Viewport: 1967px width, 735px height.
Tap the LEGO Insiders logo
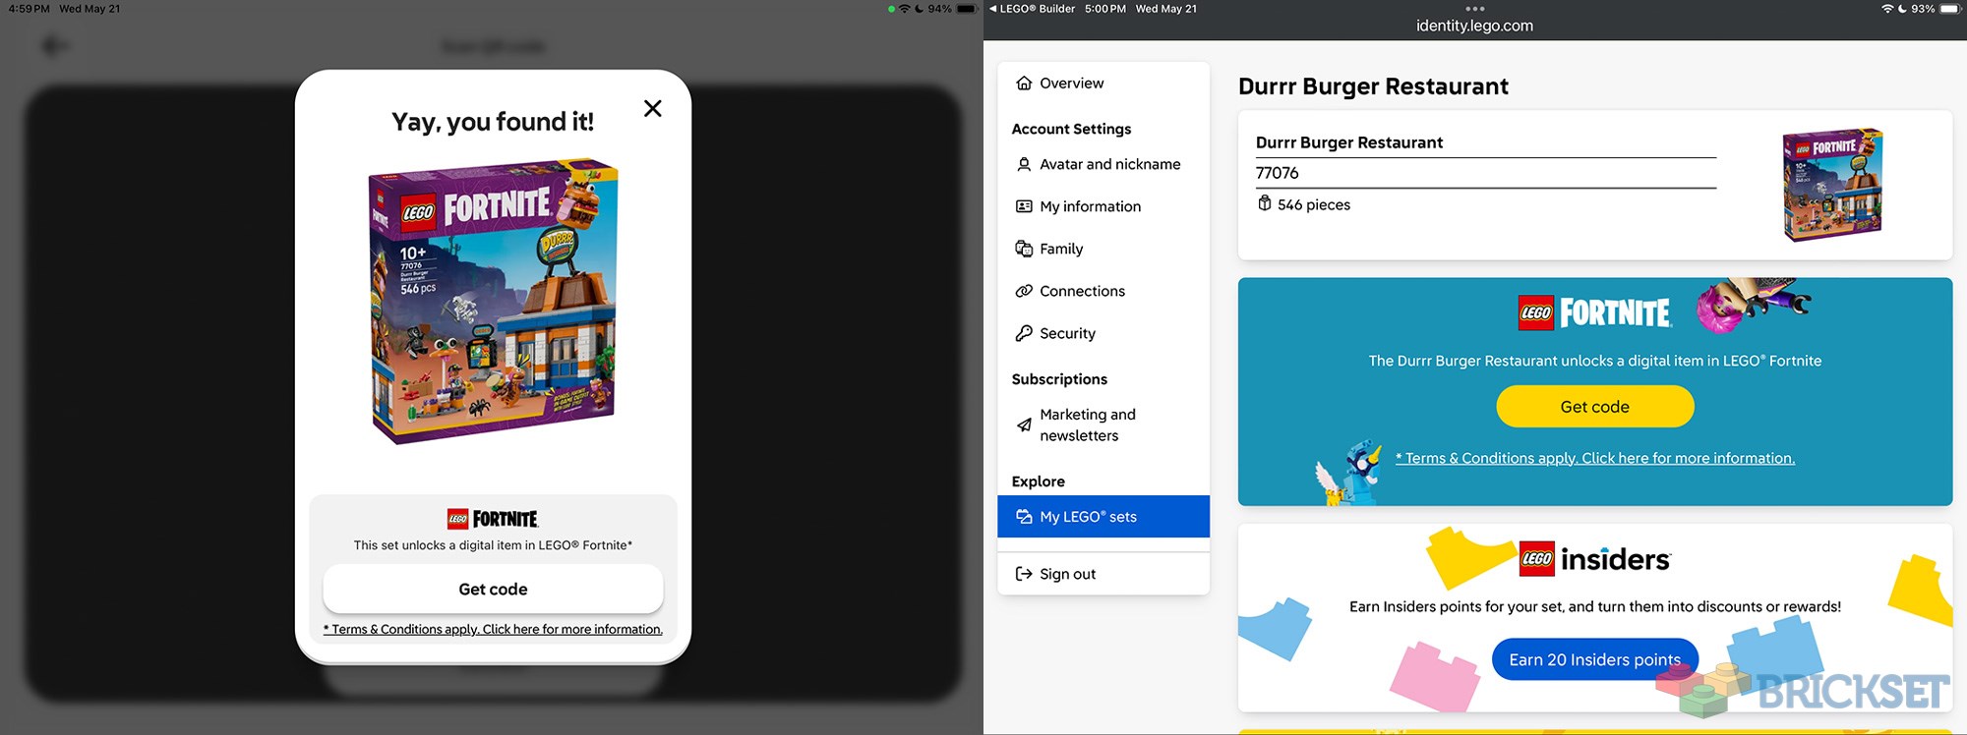[x=1594, y=559]
